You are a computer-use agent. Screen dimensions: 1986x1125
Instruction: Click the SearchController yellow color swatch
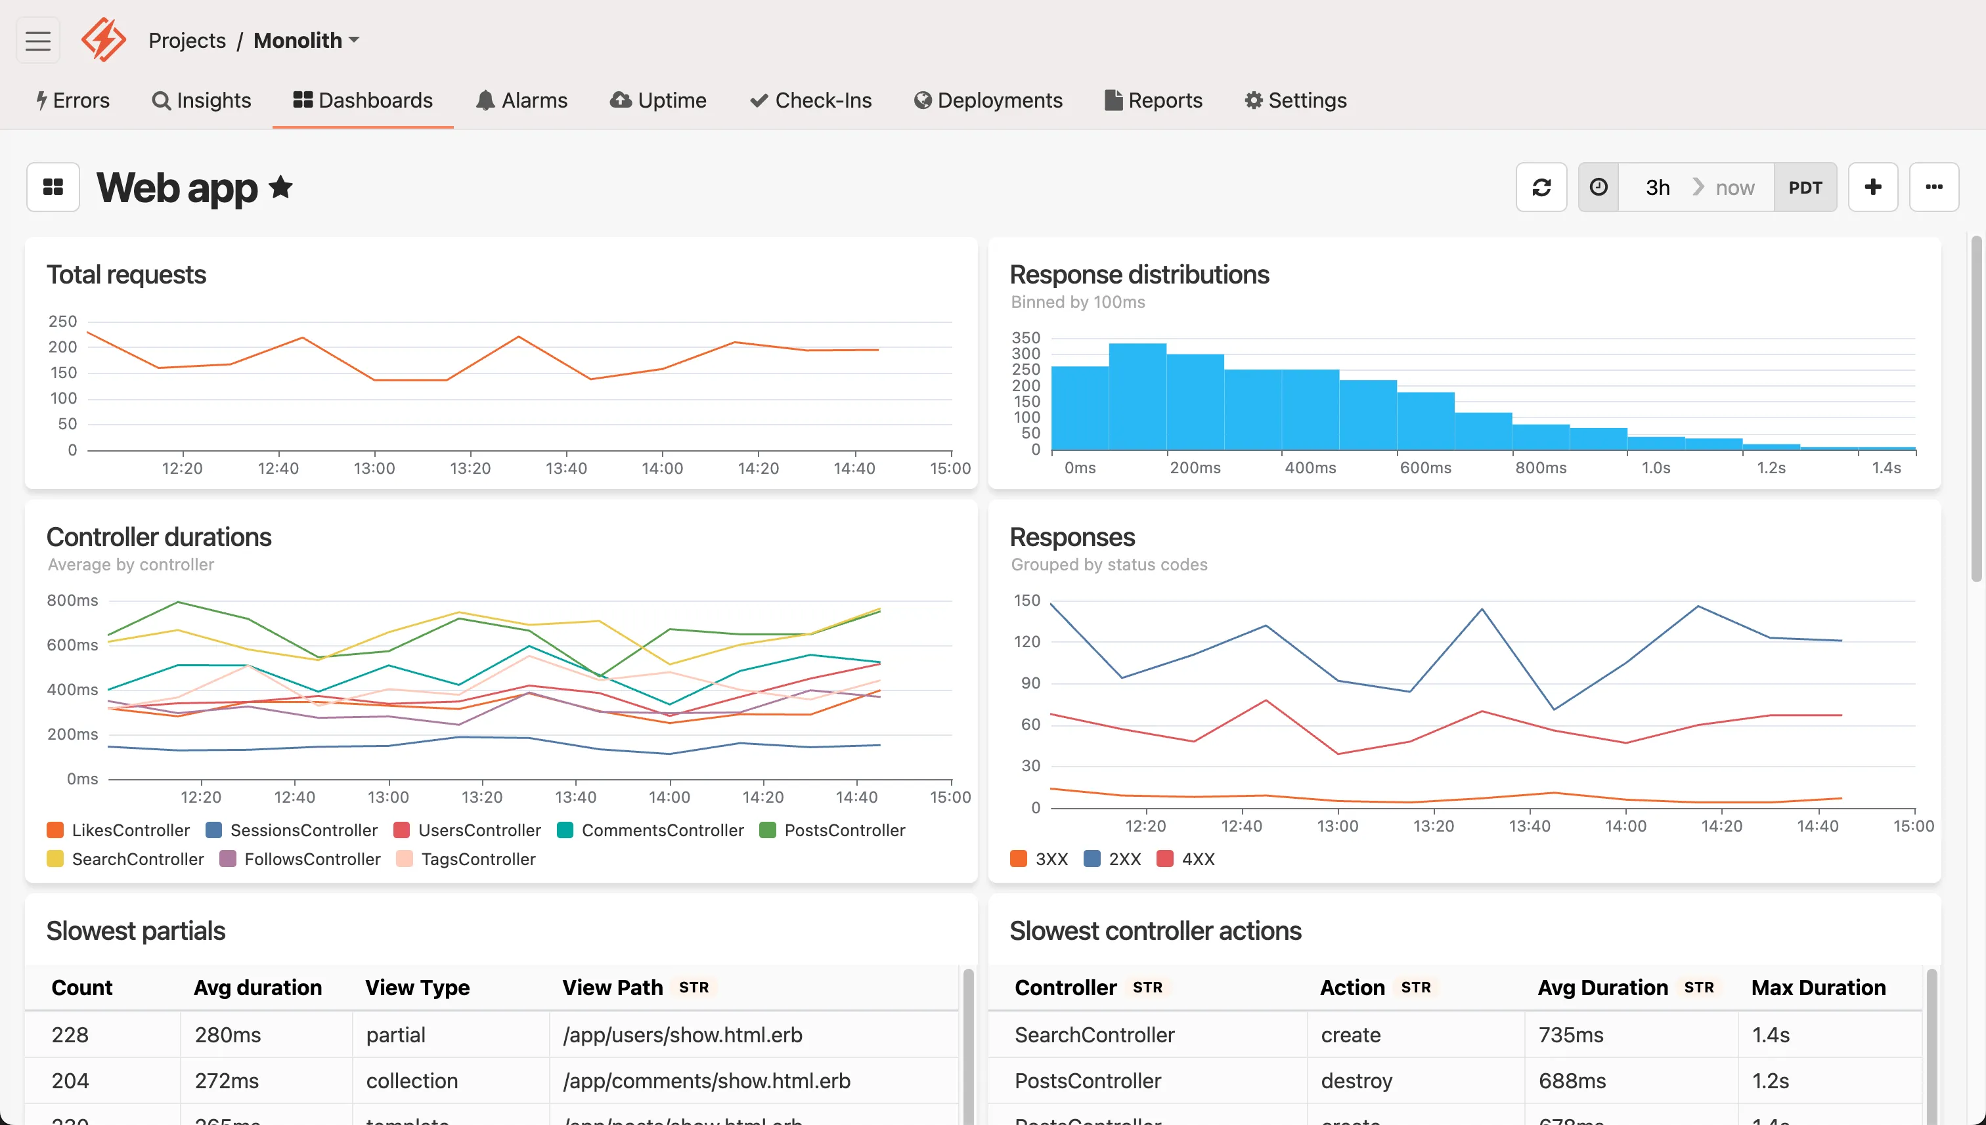(55, 859)
